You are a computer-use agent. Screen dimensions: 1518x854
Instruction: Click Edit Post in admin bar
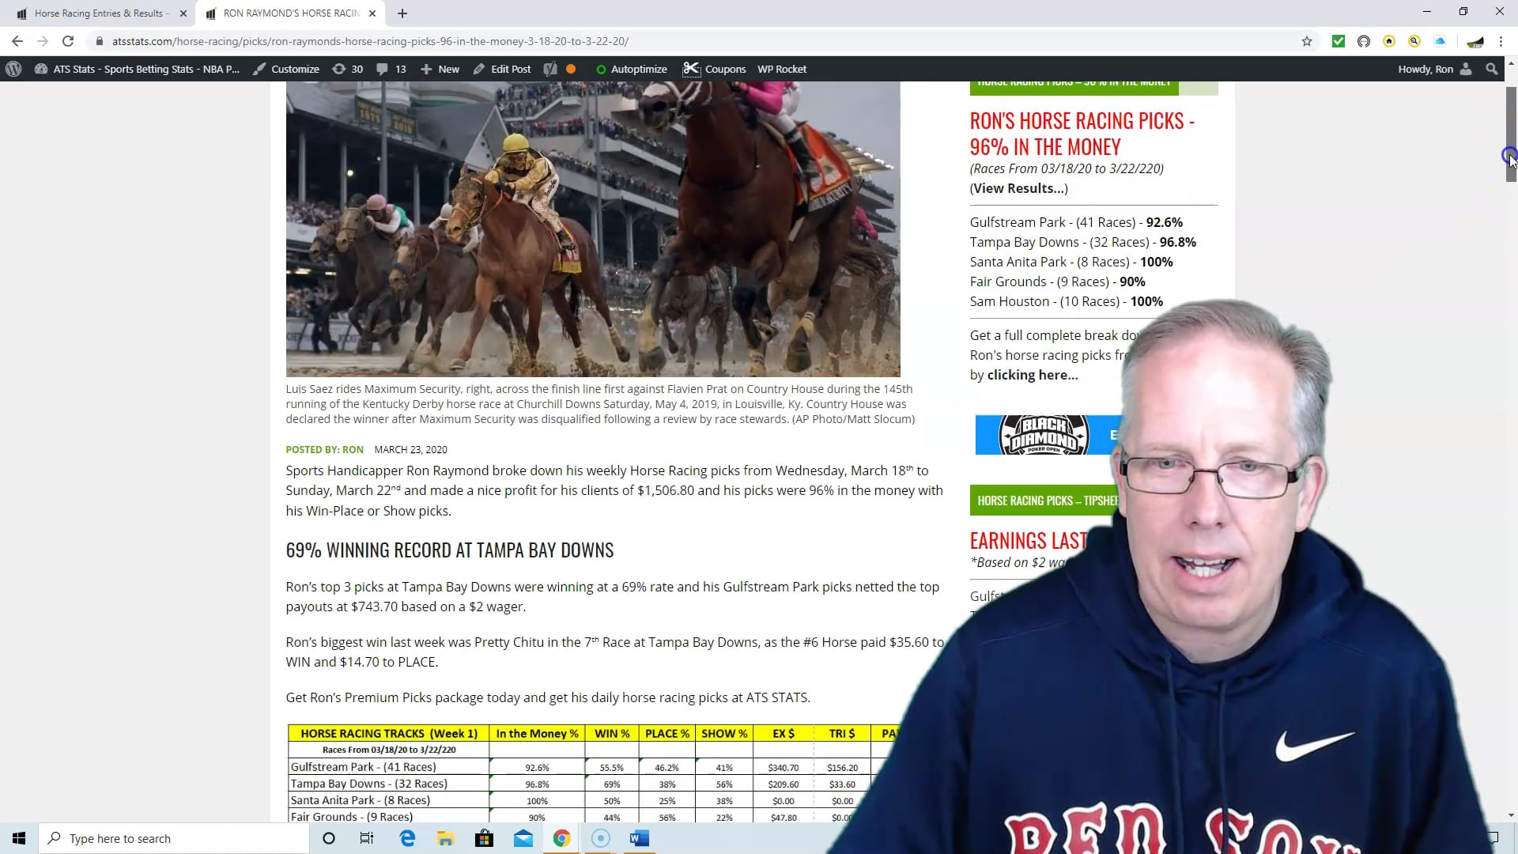[502, 69]
